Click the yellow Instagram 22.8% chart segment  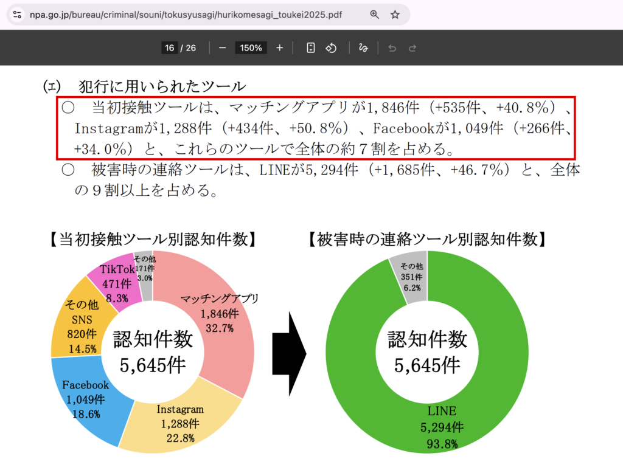coord(179,424)
